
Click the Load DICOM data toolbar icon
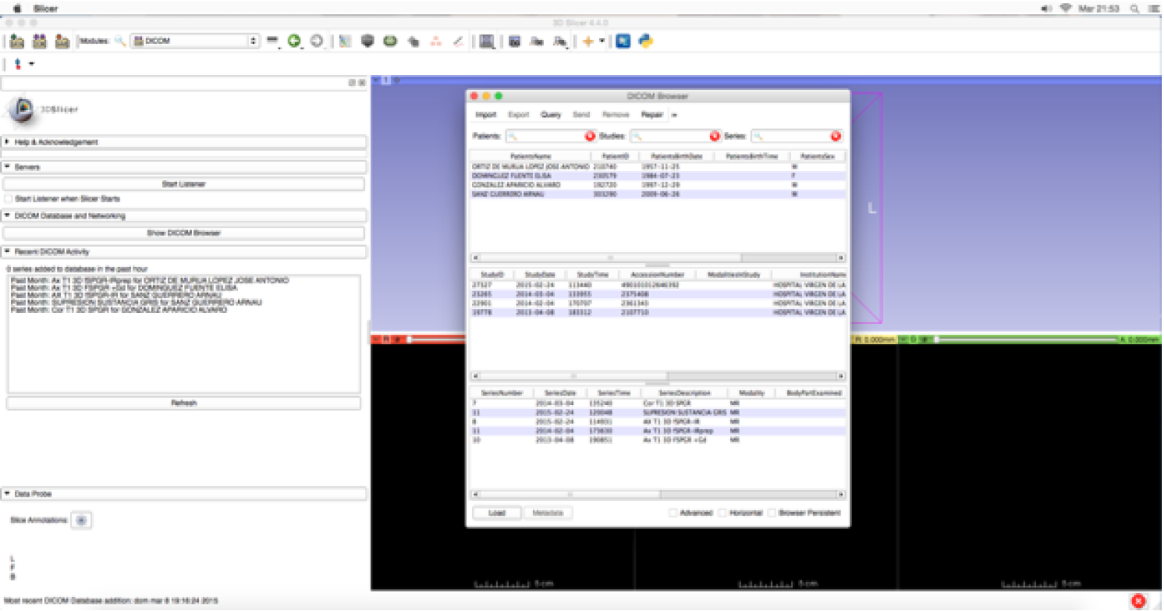[39, 42]
